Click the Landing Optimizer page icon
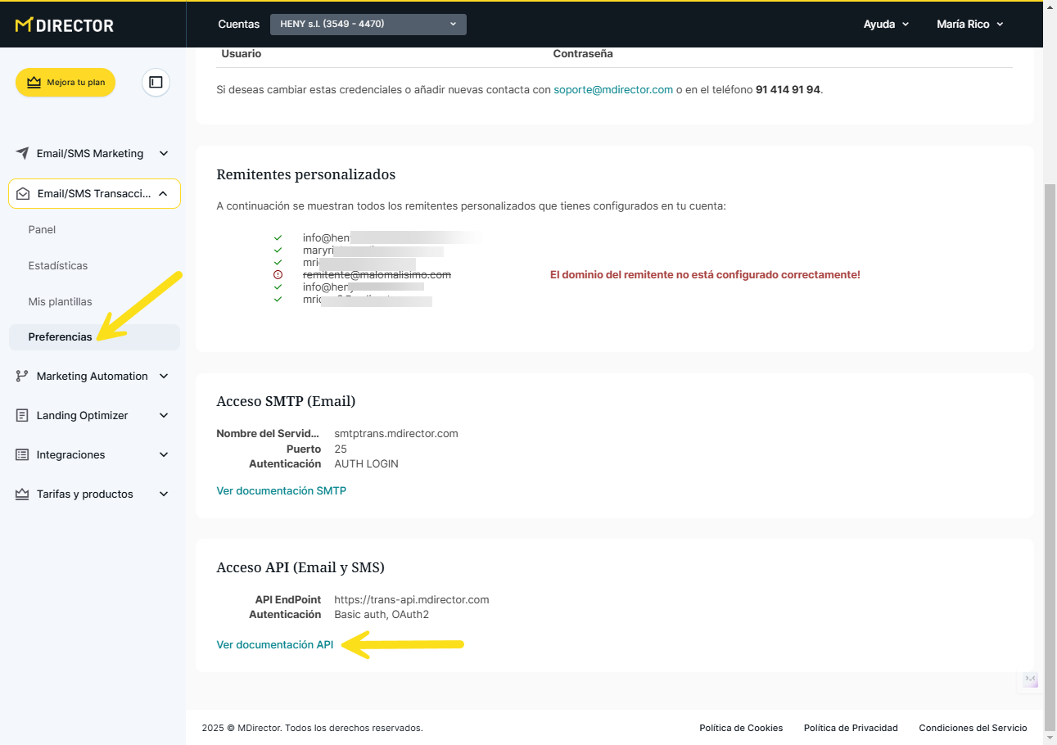 22,415
